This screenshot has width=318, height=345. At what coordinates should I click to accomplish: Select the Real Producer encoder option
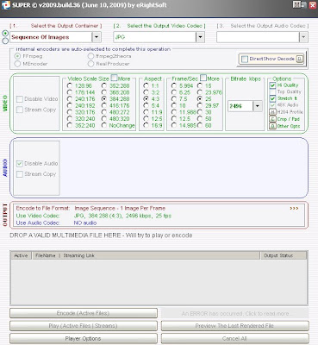coord(91,64)
